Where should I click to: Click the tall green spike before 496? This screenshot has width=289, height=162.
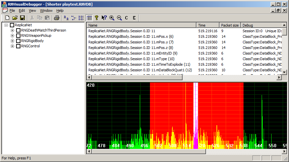tap(140, 122)
